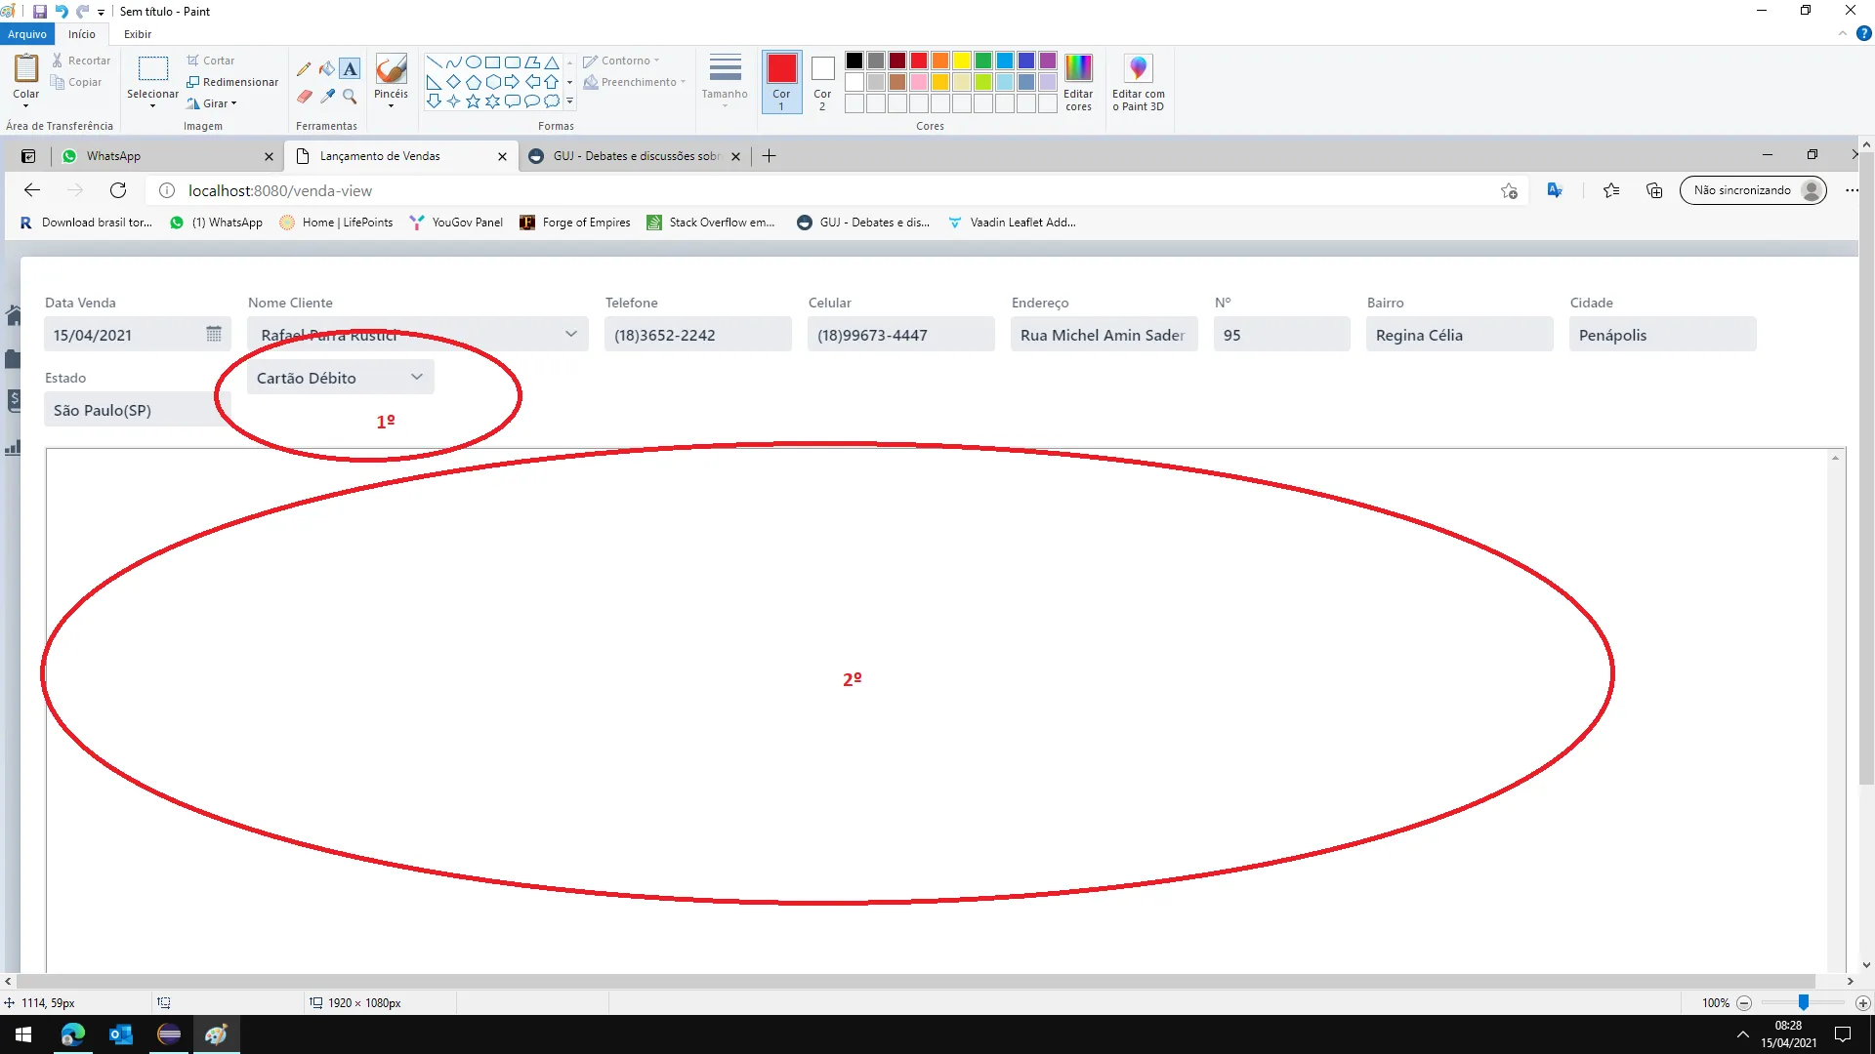This screenshot has width=1875, height=1054.
Task: Click the Redimensionar button
Action: coord(232,82)
